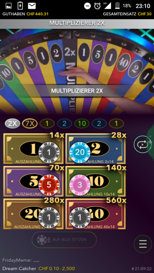Click the Dream Catcher table limits label

pyautogui.click(x=39, y=269)
